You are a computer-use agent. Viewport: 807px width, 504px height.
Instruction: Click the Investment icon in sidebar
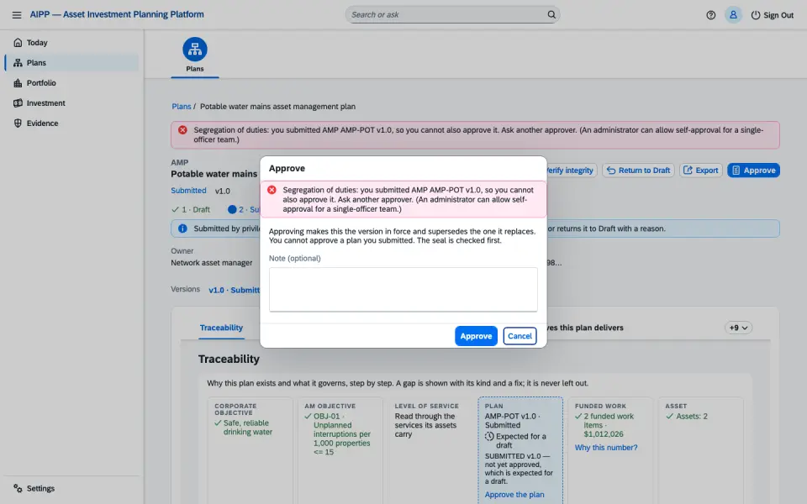(x=18, y=102)
